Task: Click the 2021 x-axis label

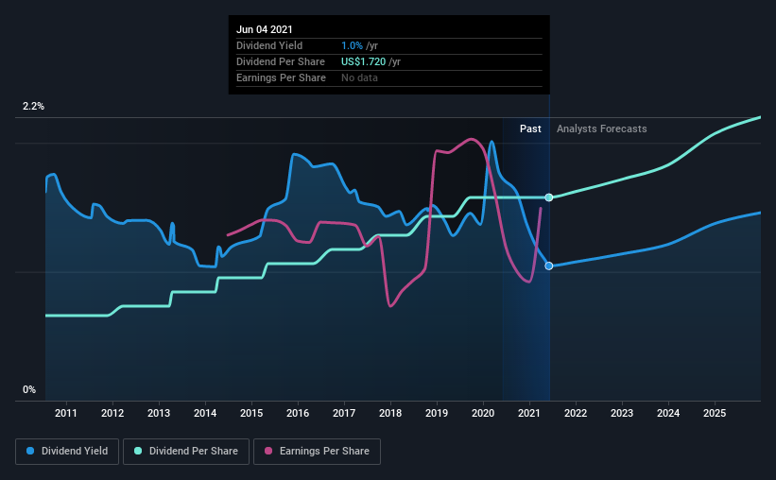Action: point(529,413)
